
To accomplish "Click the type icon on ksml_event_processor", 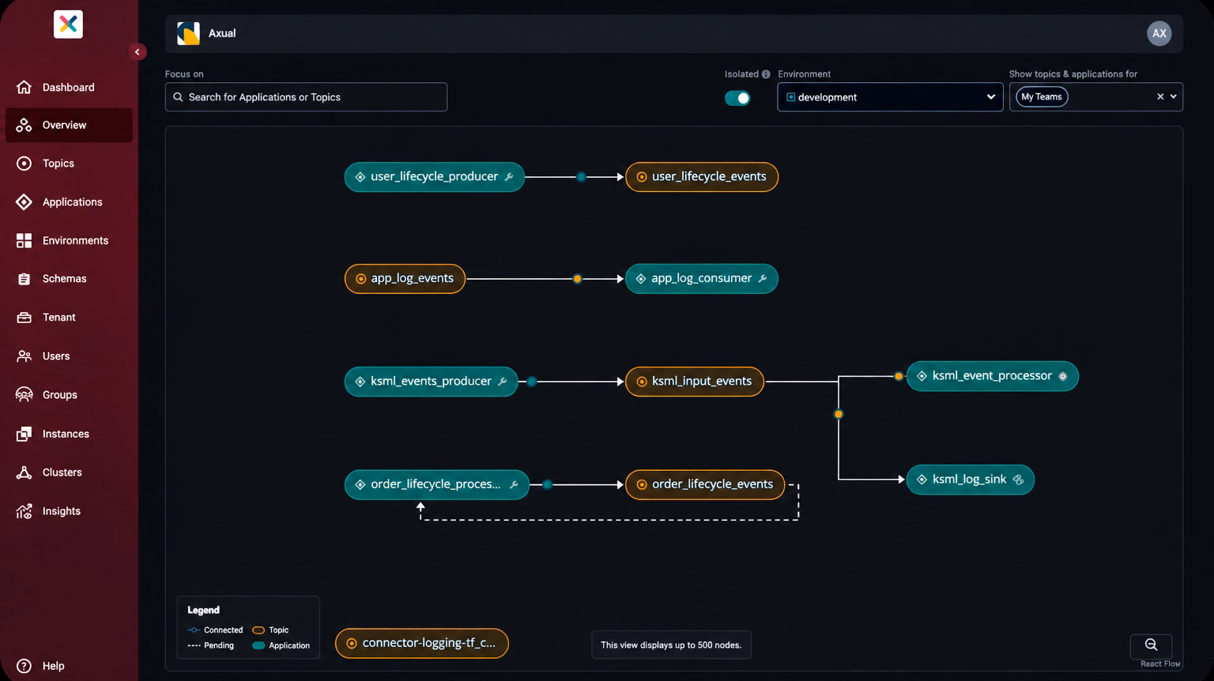I will click(x=1063, y=376).
